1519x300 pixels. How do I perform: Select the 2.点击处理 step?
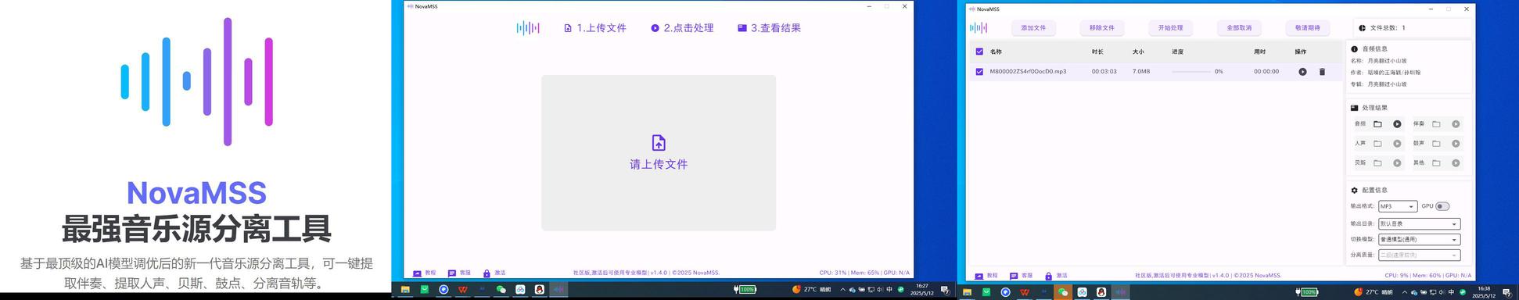[x=682, y=28]
